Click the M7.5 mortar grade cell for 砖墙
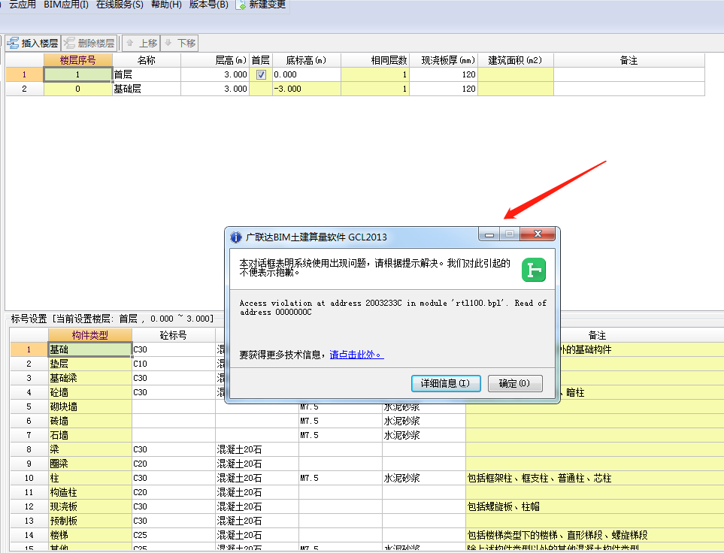The width and height of the screenshot is (724, 553). [341, 421]
